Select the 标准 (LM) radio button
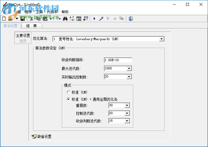Viewport: 208px width, 147px height. [68, 92]
